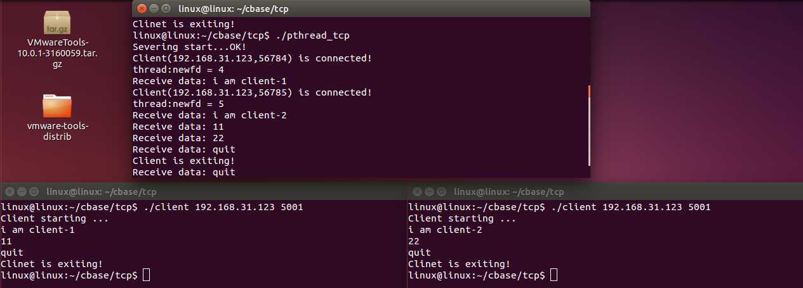Focus the bottom-left terminal via its title
Screen dimensions: 803x288
coord(101,191)
